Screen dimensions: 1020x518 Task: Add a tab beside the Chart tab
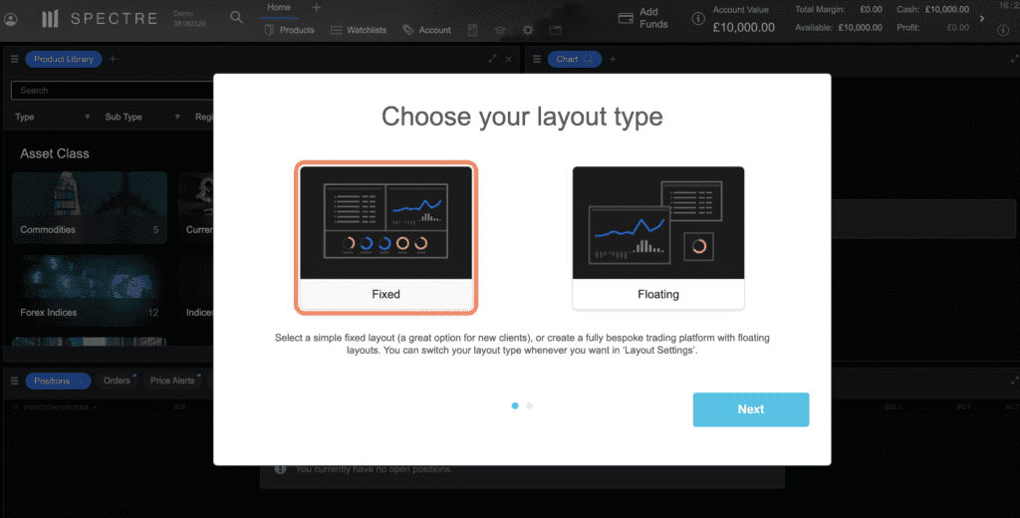point(613,59)
